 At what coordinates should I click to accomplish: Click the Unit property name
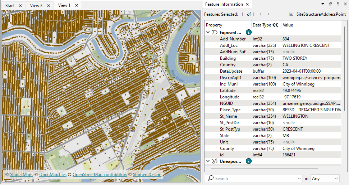[x=224, y=142]
